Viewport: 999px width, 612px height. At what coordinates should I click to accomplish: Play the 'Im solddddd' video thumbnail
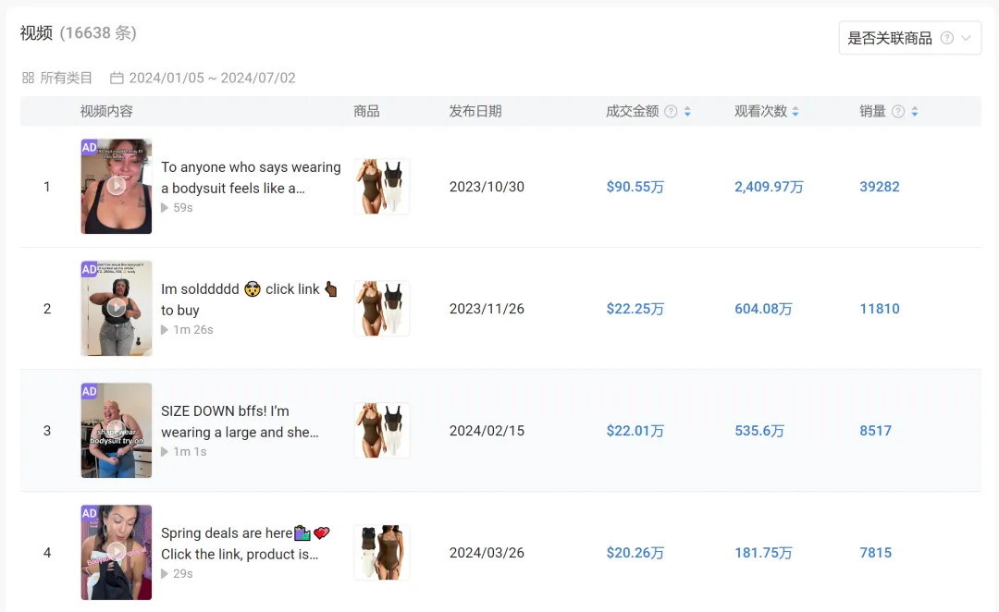click(116, 308)
